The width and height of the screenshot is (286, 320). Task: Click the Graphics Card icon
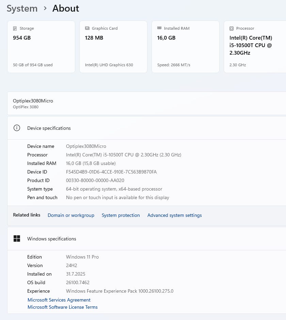pyautogui.click(x=87, y=28)
